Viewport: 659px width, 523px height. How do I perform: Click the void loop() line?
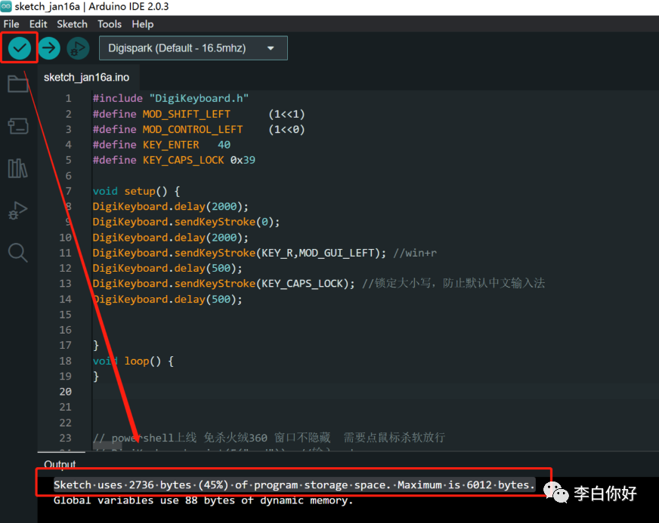pos(133,361)
